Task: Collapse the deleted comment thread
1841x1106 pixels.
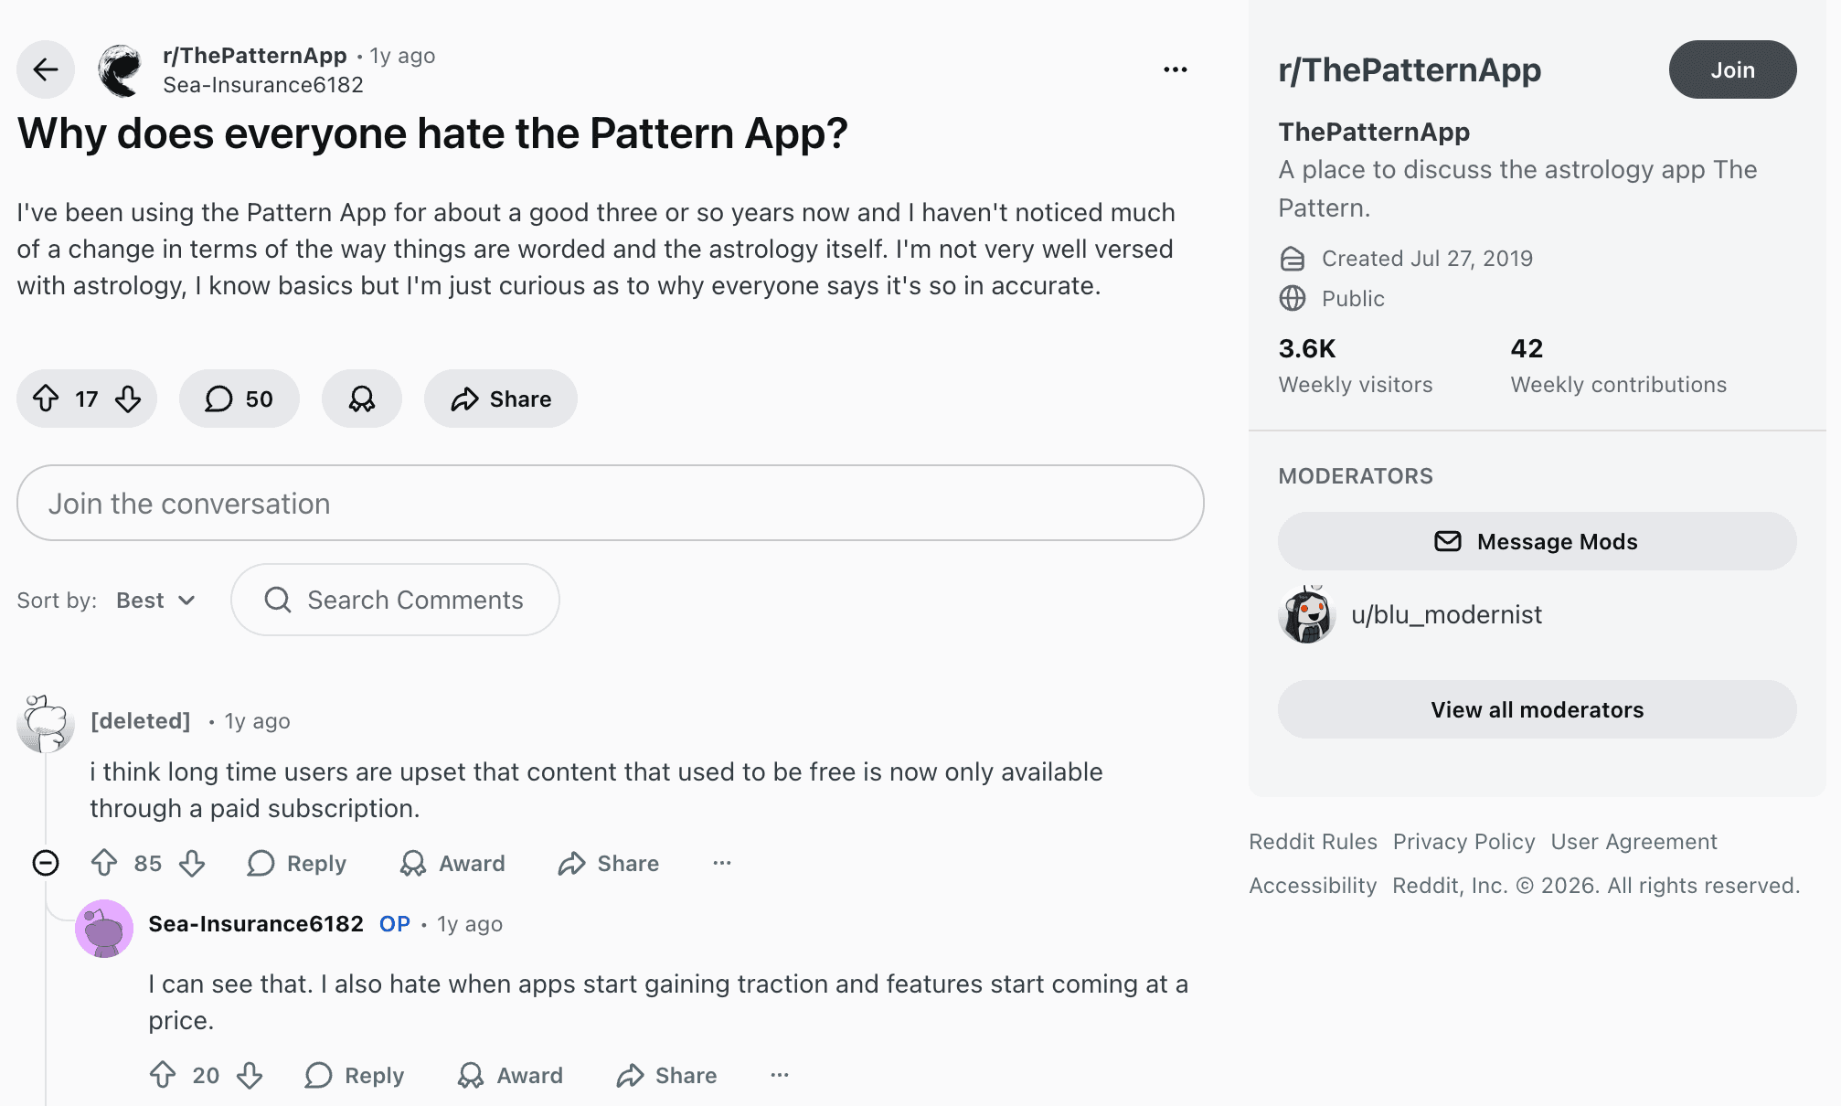Action: click(x=46, y=863)
